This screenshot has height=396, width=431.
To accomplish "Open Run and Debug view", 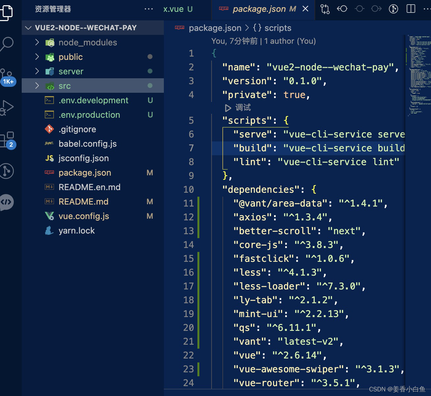I will click(7, 108).
